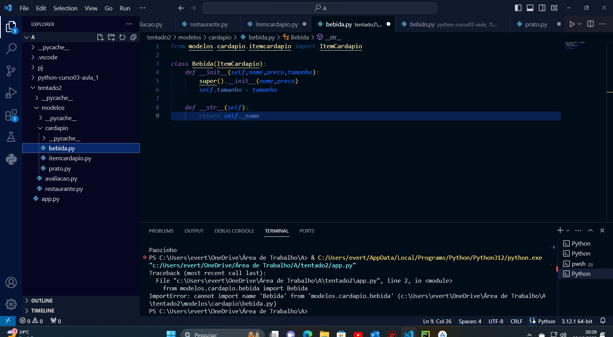Close the terminal panel
Image resolution: width=613 pixels, height=337 pixels.
(x=602, y=230)
